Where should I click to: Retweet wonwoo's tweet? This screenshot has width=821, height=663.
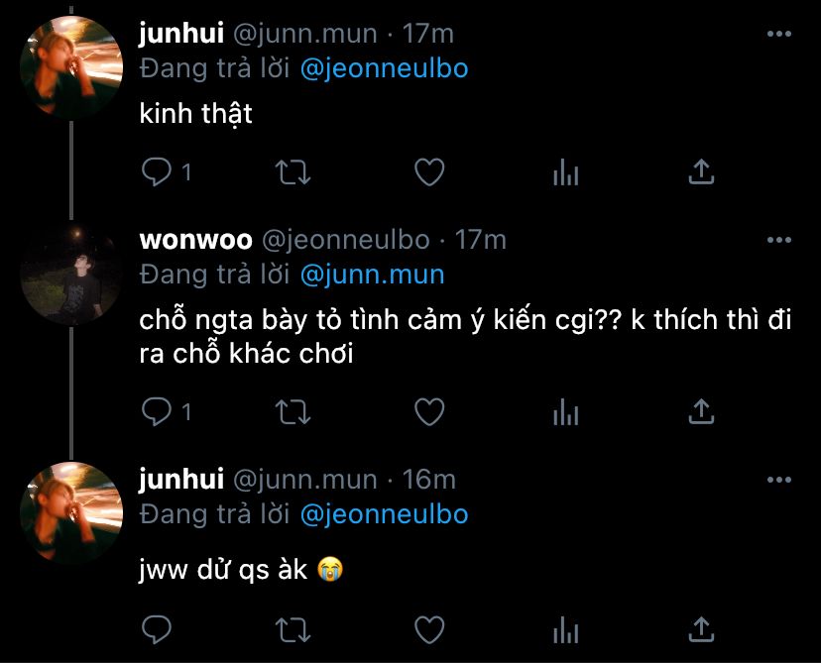292,410
